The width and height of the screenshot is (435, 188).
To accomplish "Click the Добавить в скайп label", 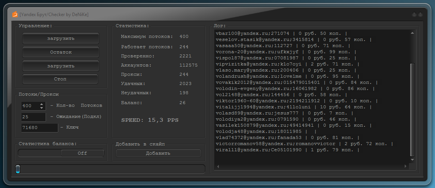I will pos(140,144).
